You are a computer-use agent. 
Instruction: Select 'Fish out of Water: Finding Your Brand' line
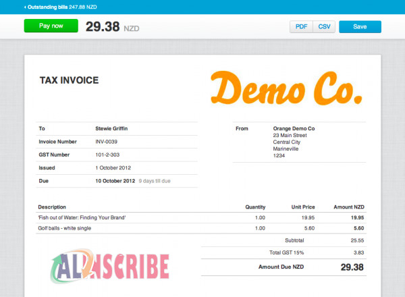(x=82, y=217)
